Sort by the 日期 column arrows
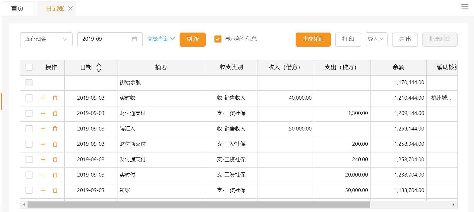 pyautogui.click(x=99, y=67)
